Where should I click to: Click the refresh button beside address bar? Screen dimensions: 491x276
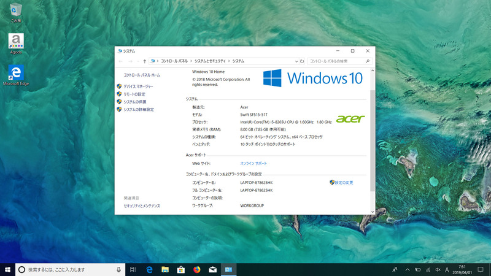[302, 61]
